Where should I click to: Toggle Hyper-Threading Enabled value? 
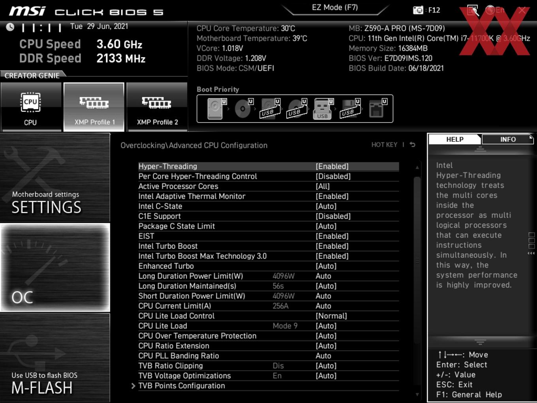[332, 166]
